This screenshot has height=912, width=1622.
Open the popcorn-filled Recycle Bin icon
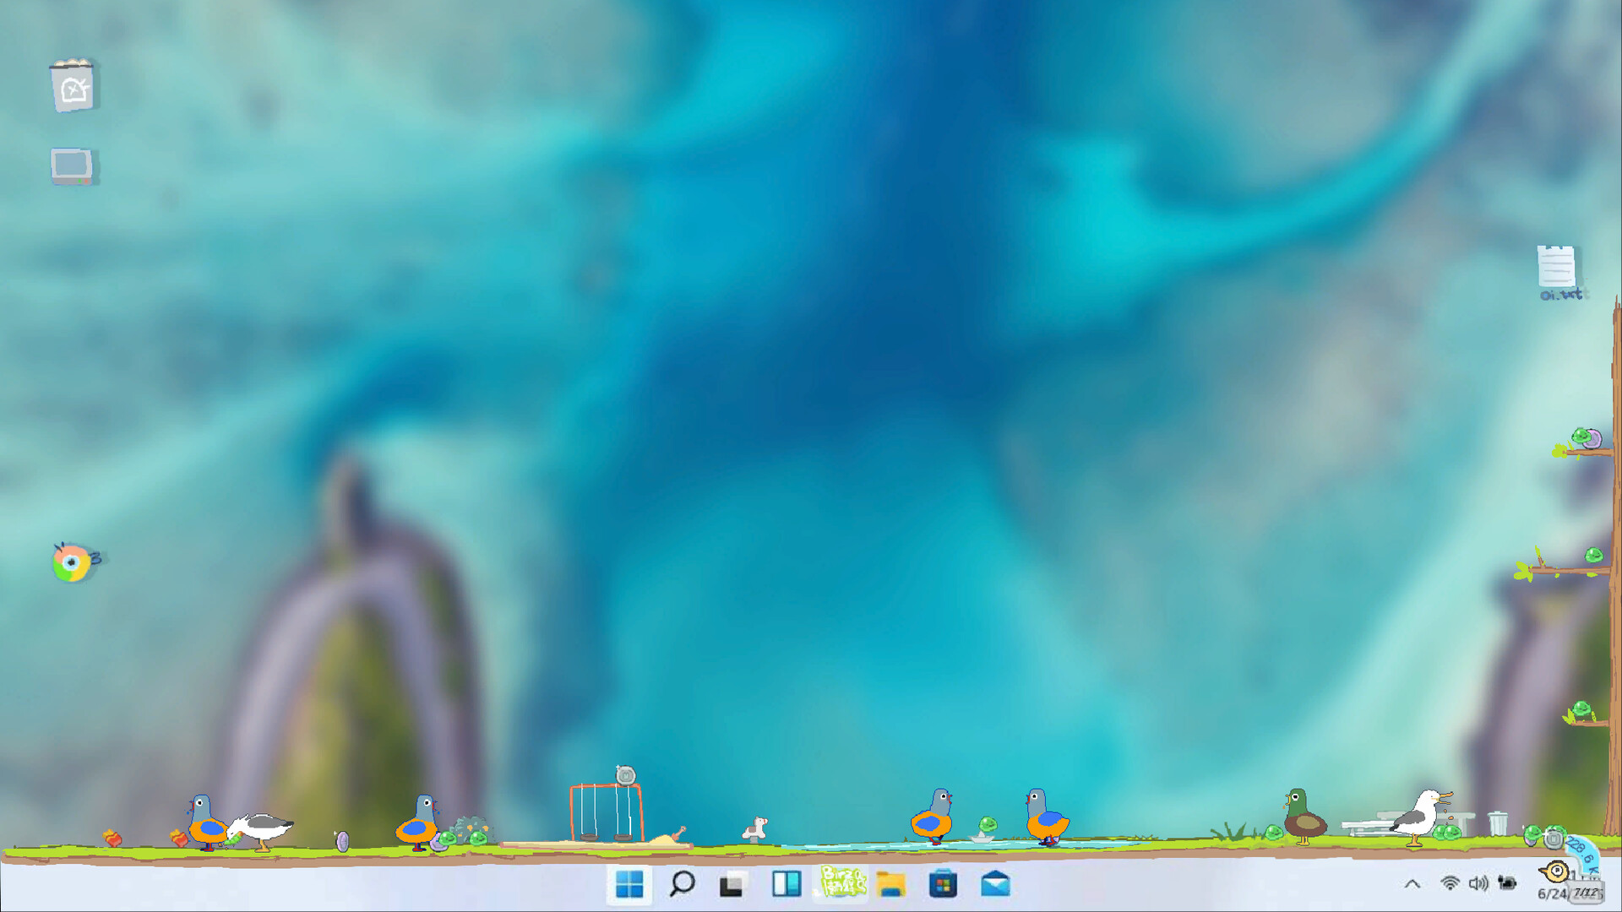73,84
